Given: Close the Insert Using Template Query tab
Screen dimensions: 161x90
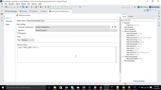Looking at the screenshot, I should tap(70, 11).
